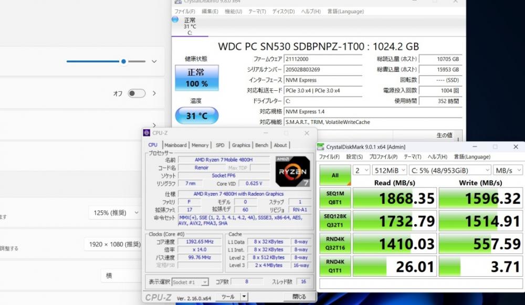Open the MB/s unit dropdown
The width and height of the screenshot is (525, 305).
[x=508, y=171]
